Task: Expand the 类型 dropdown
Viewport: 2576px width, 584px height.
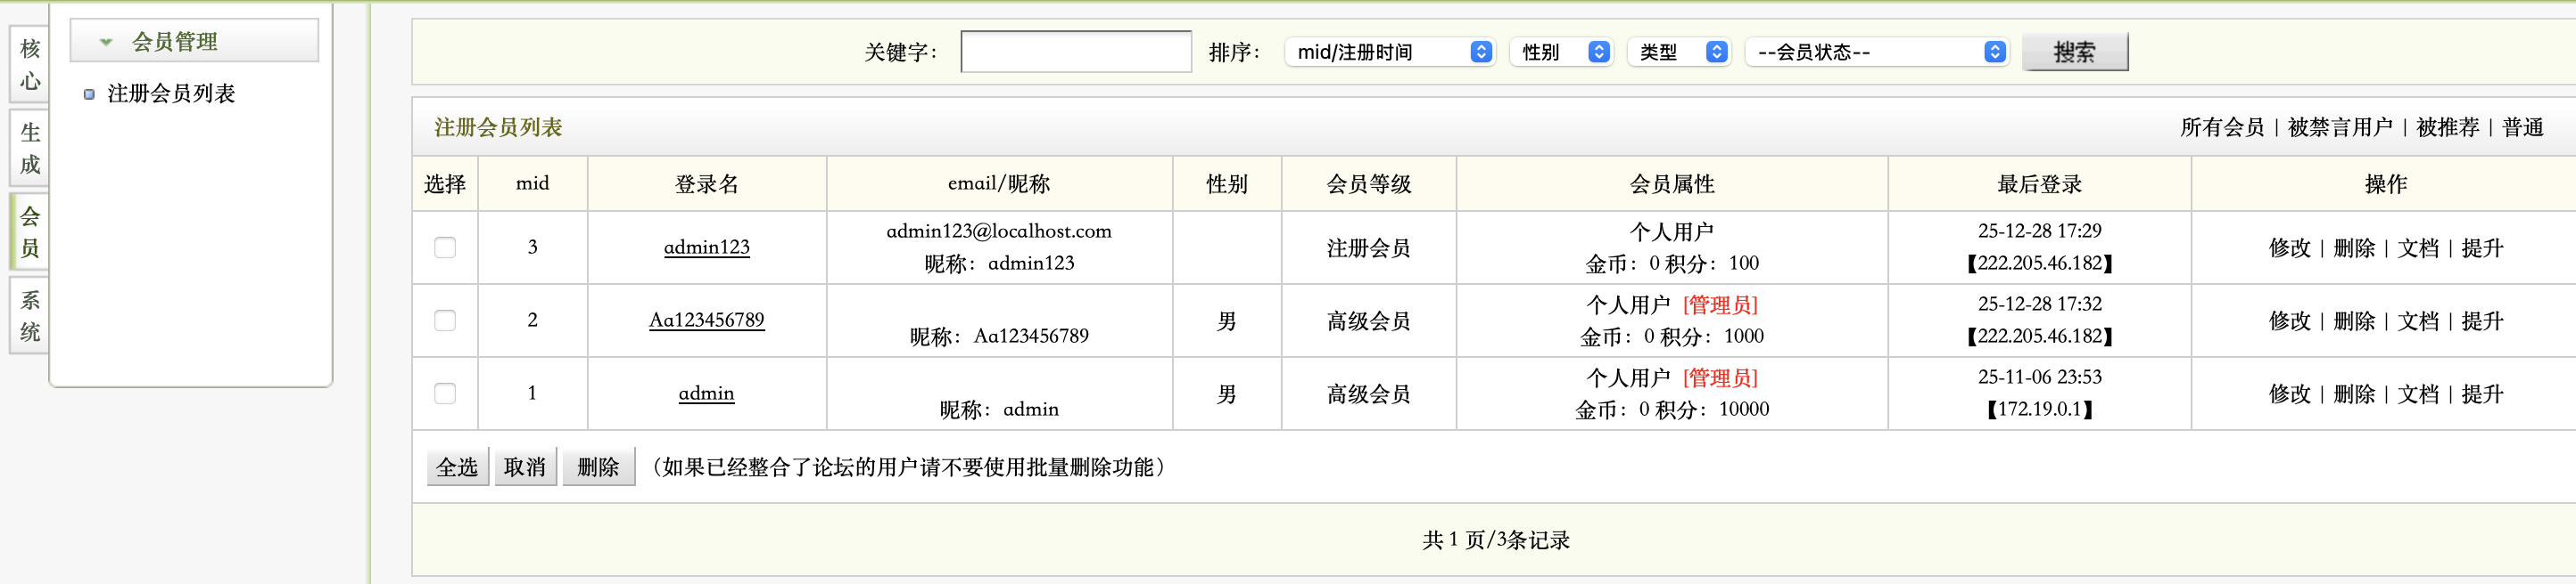Action: [x=1680, y=52]
